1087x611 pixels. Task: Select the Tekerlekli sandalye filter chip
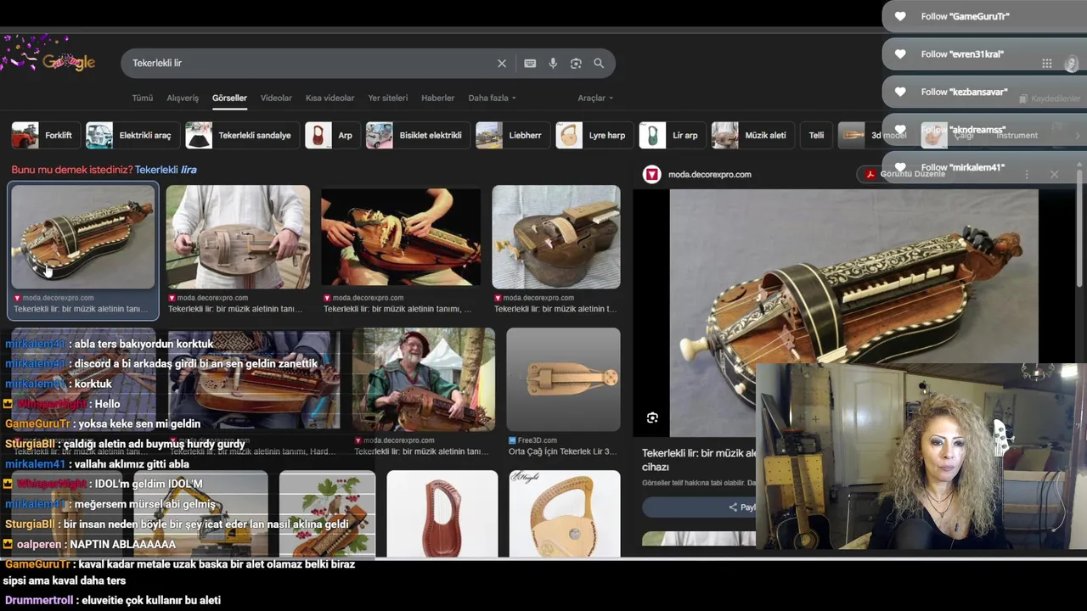(x=240, y=135)
